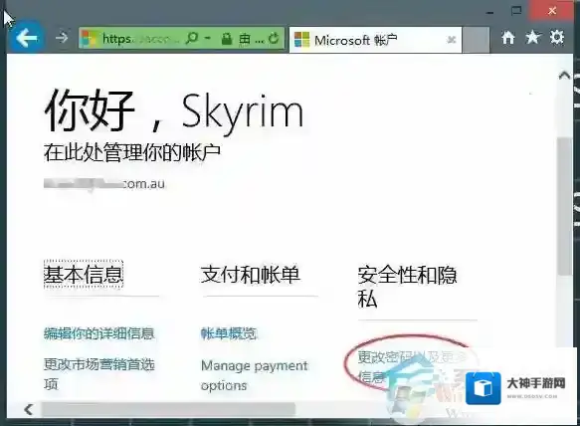Click the horizontal scrollbar left arrow
This screenshot has height=426, width=580.
tap(29, 409)
